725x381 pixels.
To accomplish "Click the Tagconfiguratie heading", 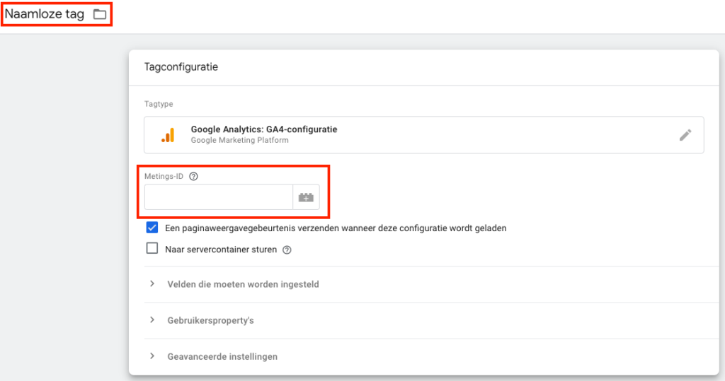I will tap(181, 67).
